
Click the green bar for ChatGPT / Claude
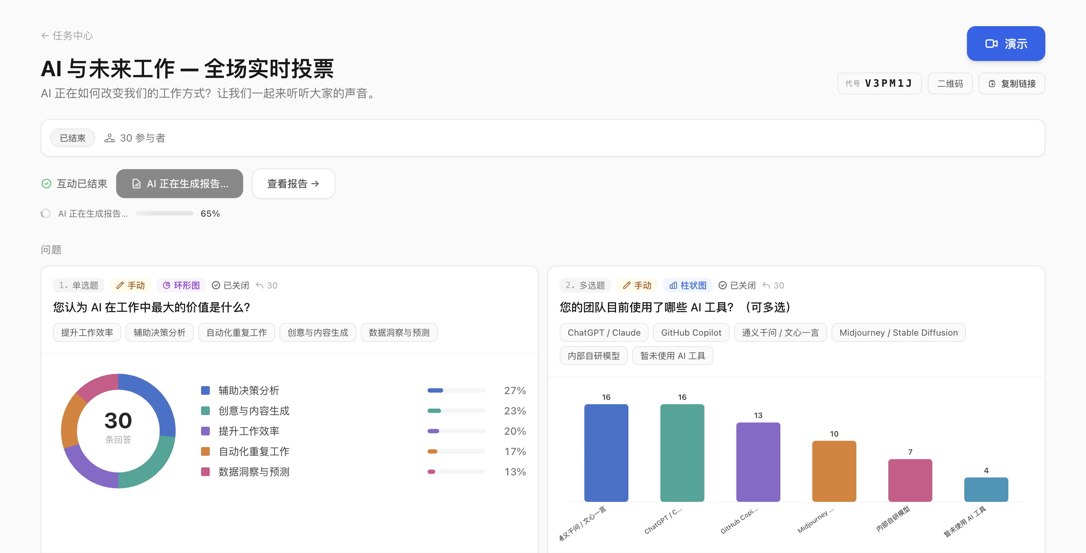(x=682, y=453)
